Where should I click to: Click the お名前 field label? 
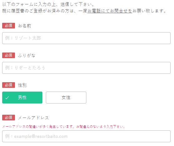tap(25, 26)
